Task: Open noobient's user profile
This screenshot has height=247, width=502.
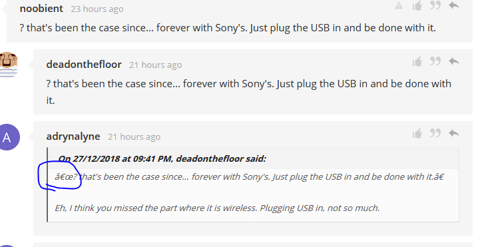Action: click(41, 8)
